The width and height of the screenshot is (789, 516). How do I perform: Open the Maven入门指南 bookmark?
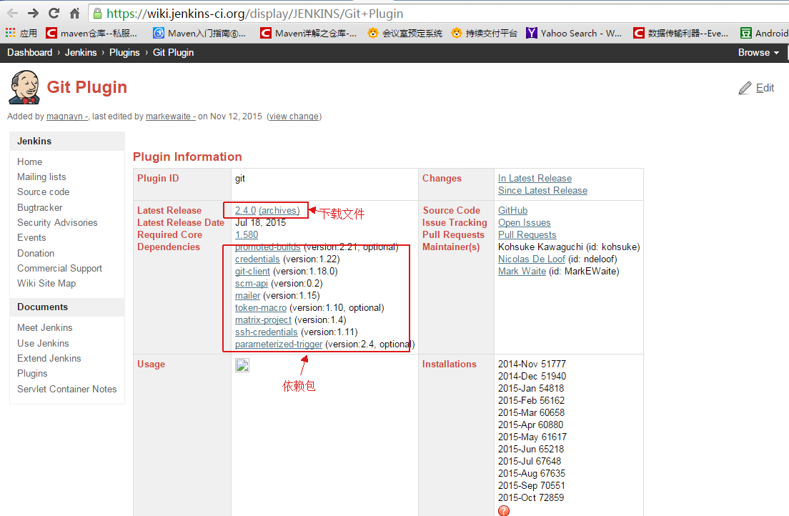point(199,33)
